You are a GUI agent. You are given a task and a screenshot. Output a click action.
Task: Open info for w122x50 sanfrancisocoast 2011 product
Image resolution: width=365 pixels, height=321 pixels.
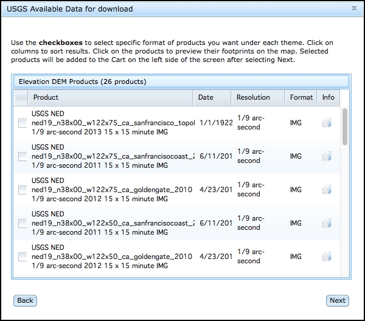tap(327, 223)
